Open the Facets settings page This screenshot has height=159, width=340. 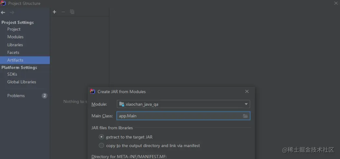25,52
